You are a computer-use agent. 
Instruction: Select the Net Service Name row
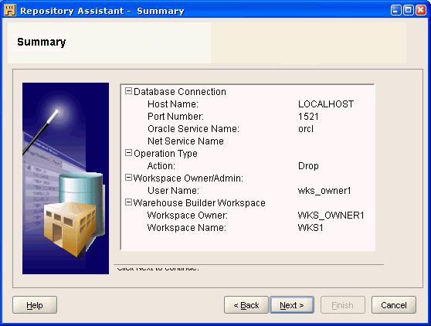pos(185,141)
